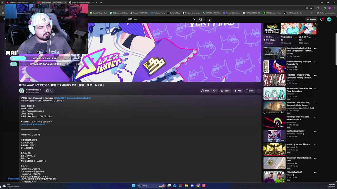Open options for Wigetta fue Real video
Screen dimensions: 337x189
pyautogui.click(x=315, y=172)
